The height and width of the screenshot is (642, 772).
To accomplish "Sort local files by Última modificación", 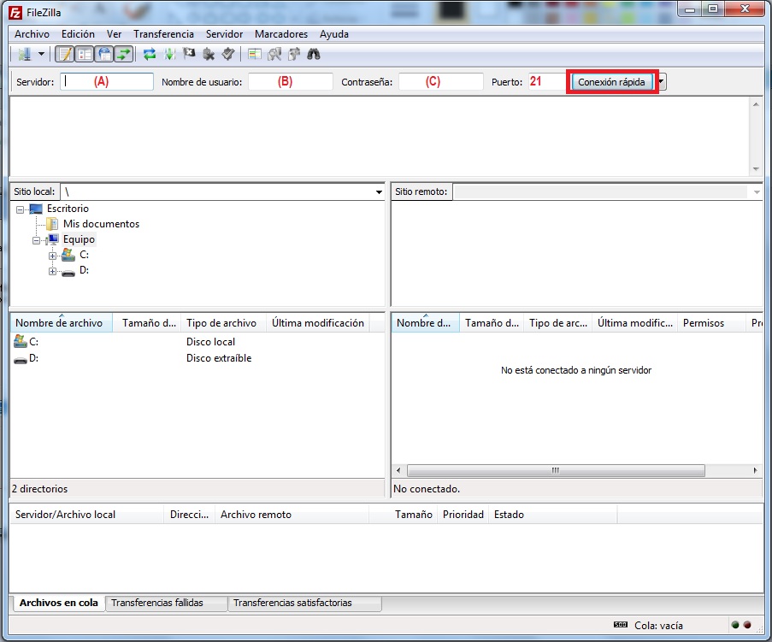I will pyautogui.click(x=318, y=323).
